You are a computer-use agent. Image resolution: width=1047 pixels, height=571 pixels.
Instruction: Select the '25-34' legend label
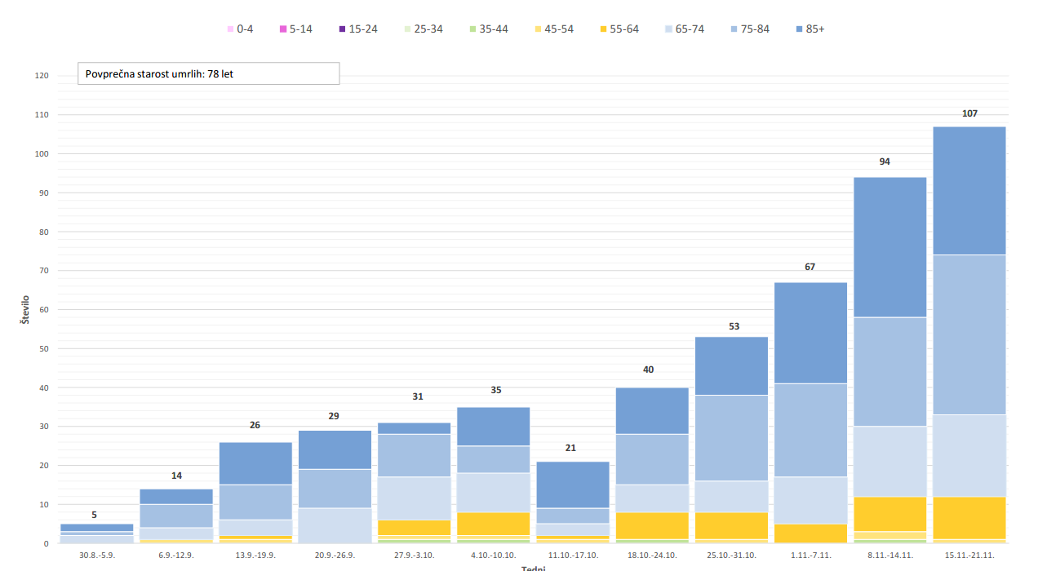point(428,29)
